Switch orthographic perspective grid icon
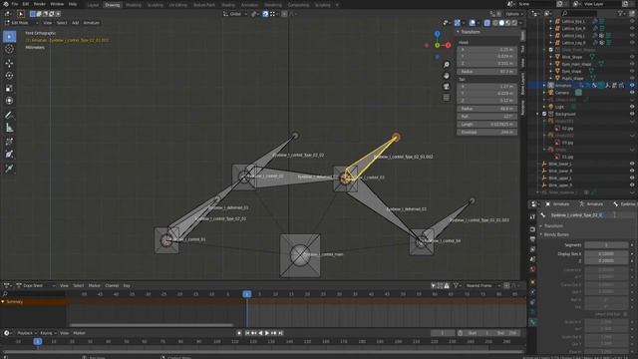Screen dimensions: 638x359 447,98
